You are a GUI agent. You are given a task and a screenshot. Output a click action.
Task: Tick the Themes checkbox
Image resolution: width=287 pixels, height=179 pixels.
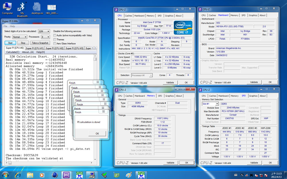coord(55,40)
